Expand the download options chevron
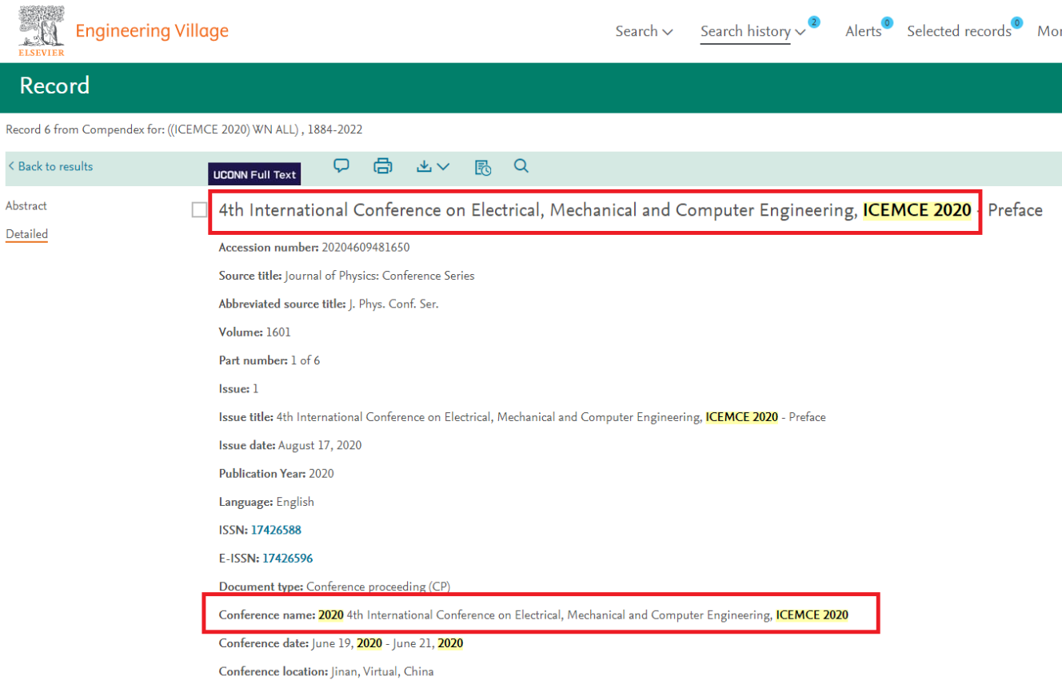 point(443,166)
